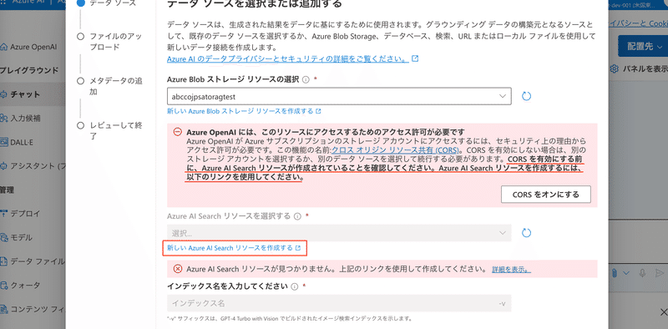668x329 pixels.
Task: Open the クロス オリジン リソース共有 (CORS) link
Action: point(395,150)
